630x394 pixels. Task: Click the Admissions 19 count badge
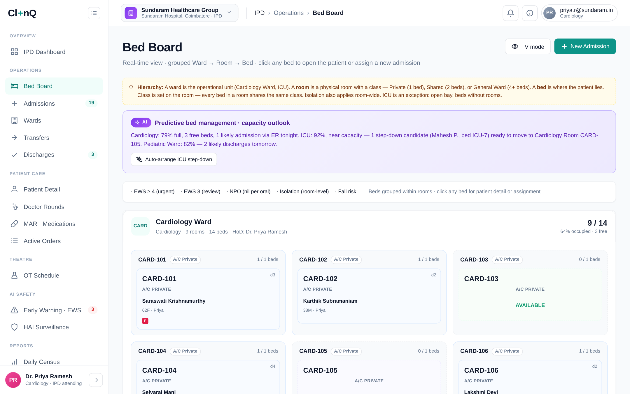[x=91, y=103]
